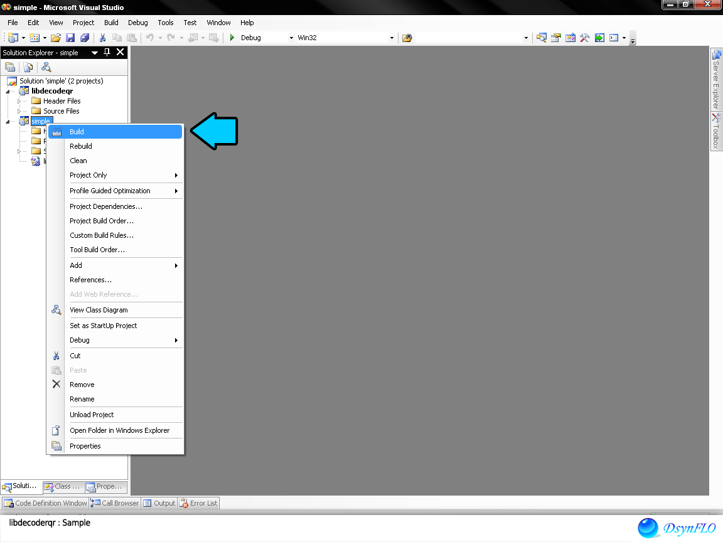
Task: Open the Toolbox side tab
Action: click(x=716, y=131)
